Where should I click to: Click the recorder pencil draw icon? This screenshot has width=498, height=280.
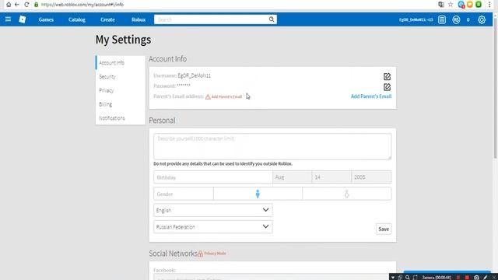[x=486, y=277]
